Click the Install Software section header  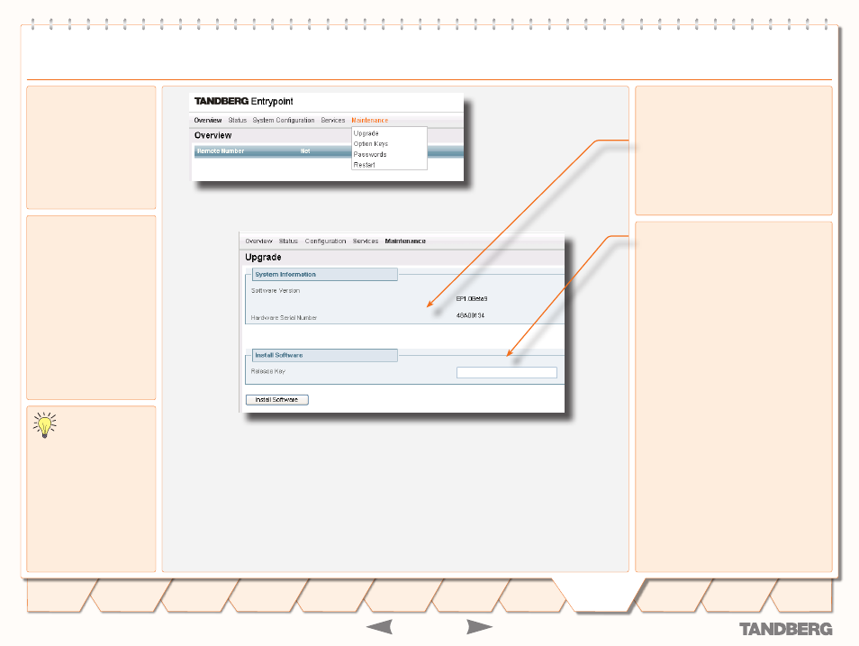click(x=325, y=355)
